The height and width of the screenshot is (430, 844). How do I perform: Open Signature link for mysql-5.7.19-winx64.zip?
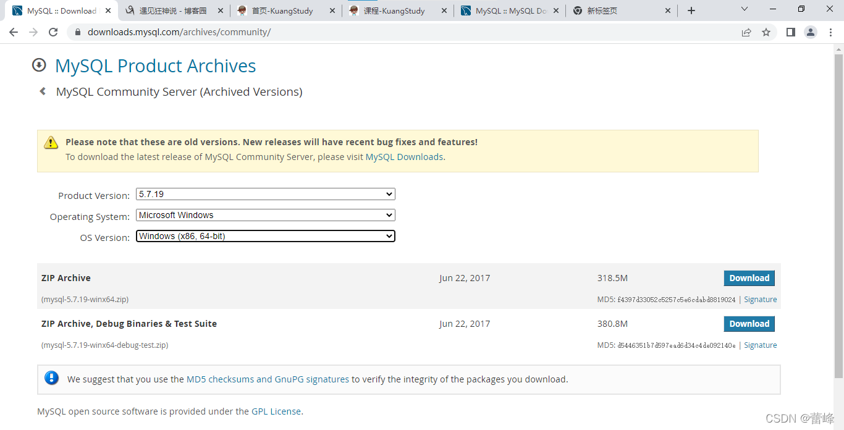760,300
